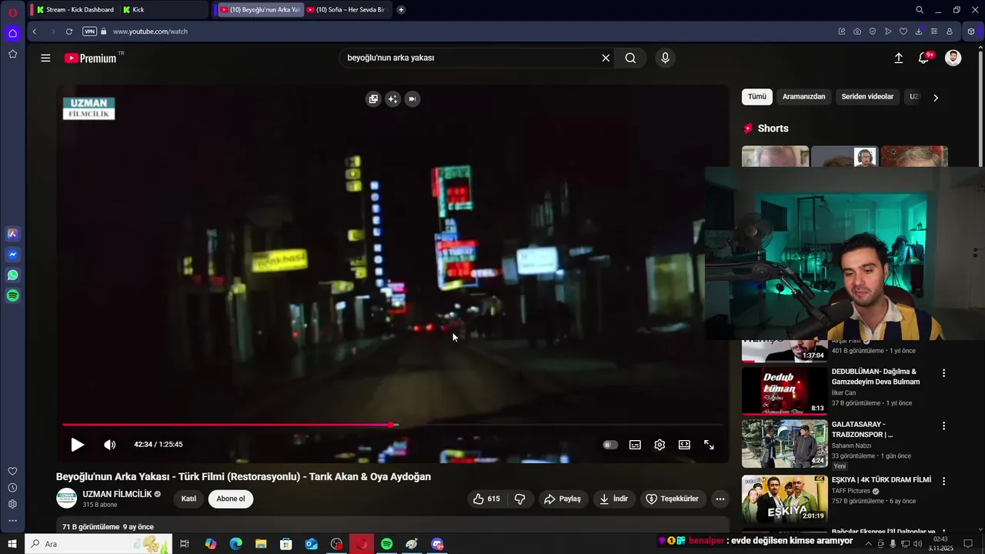The height and width of the screenshot is (554, 985).
Task: Toggle subtitles with the captions button
Action: (x=635, y=445)
